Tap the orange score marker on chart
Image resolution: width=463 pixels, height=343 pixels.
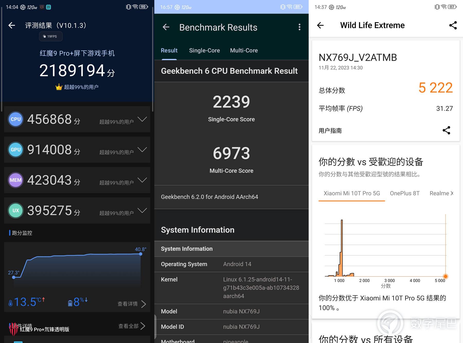446,276
